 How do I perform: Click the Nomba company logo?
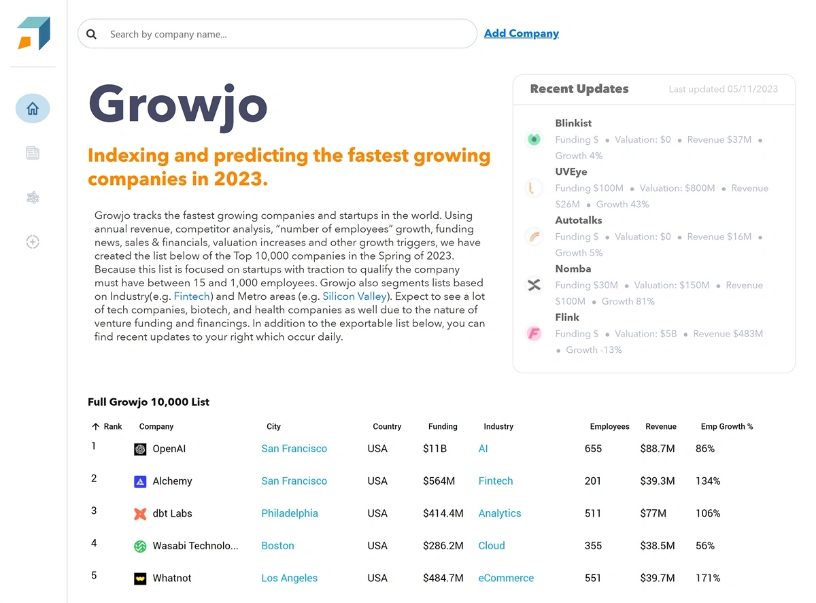(x=534, y=285)
